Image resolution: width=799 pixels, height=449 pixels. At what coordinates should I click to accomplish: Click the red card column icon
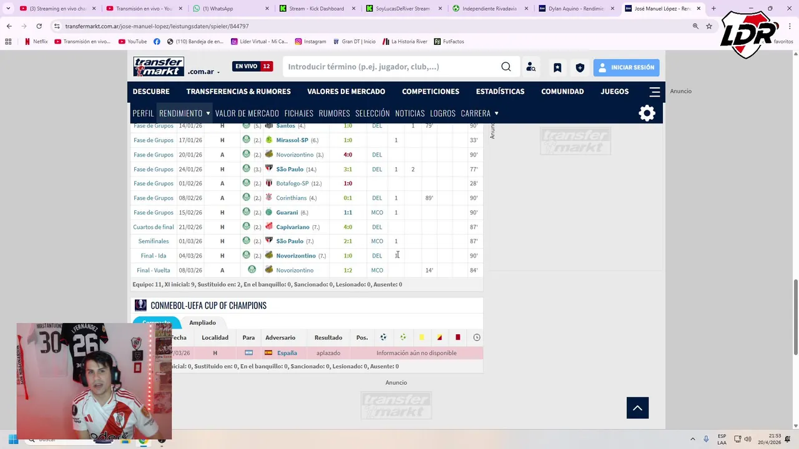[x=458, y=337]
